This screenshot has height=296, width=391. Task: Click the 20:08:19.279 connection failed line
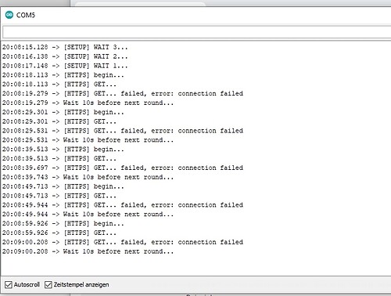[x=123, y=93]
